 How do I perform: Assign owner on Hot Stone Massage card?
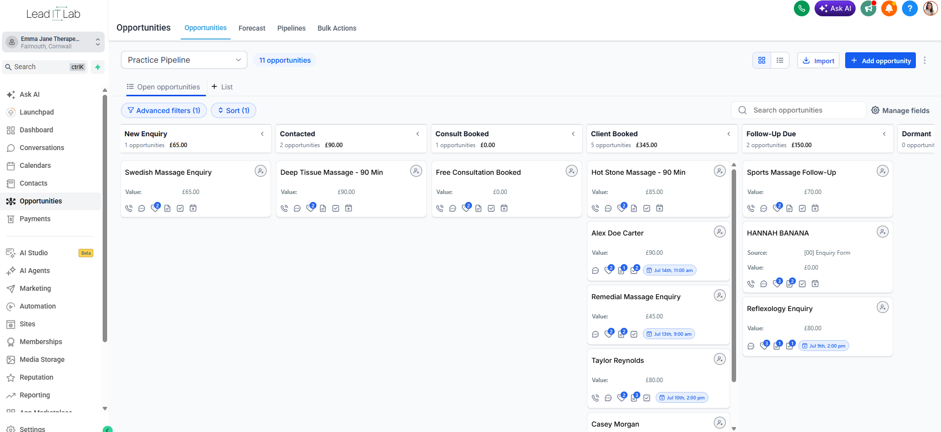(720, 171)
